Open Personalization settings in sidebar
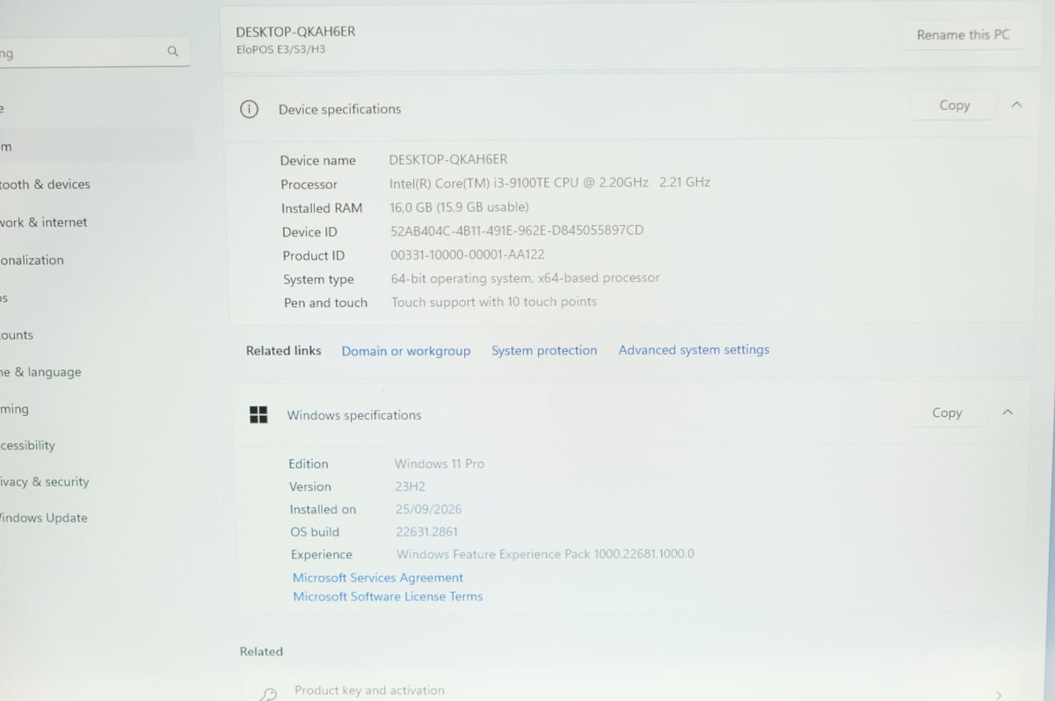This screenshot has width=1055, height=701. [33, 260]
